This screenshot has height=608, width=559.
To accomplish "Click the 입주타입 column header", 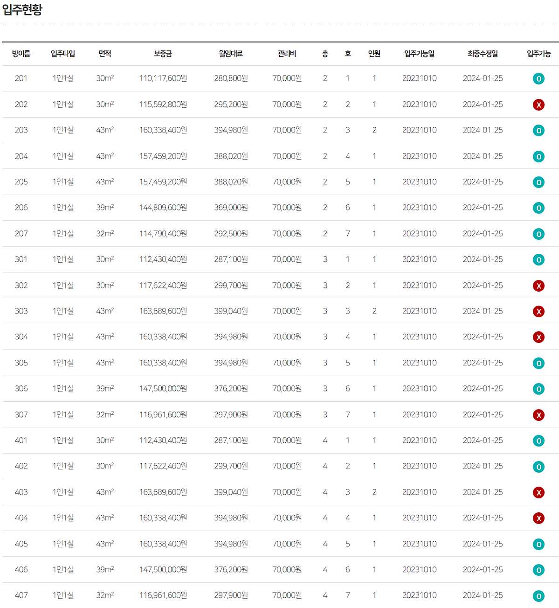I will [63, 54].
